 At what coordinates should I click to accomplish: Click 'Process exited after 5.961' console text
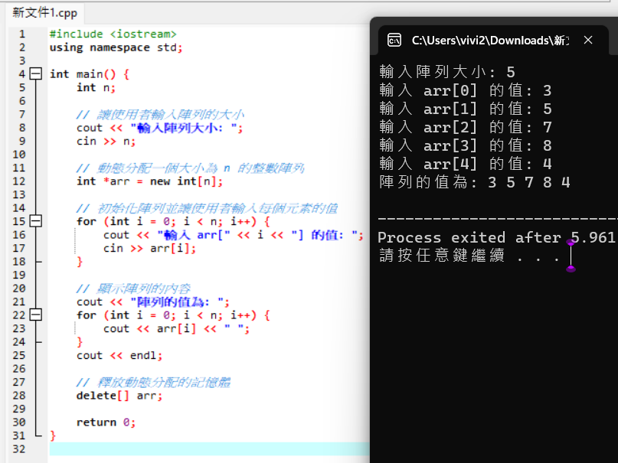coord(496,237)
